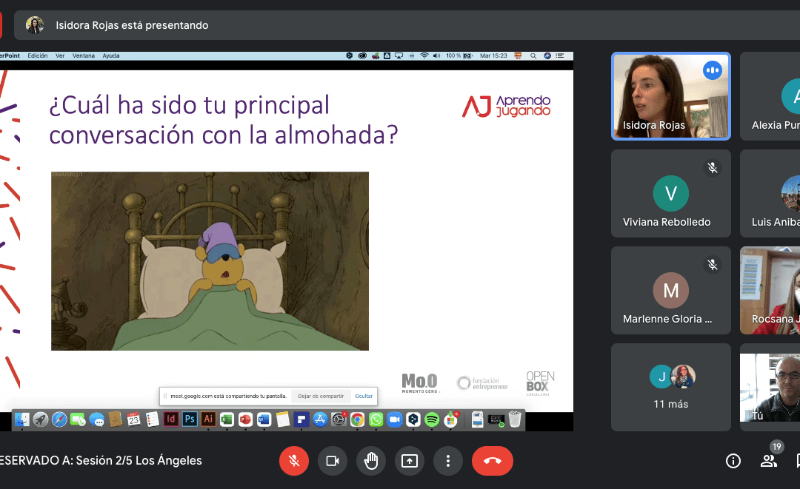Click the Siri icon in the menu bar
The height and width of the screenshot is (489, 800).
click(x=547, y=56)
